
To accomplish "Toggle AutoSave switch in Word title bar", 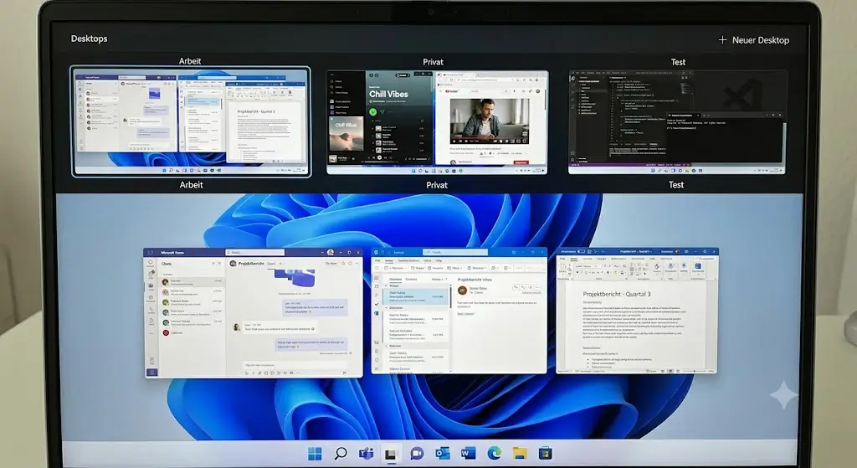I will pyautogui.click(x=582, y=251).
